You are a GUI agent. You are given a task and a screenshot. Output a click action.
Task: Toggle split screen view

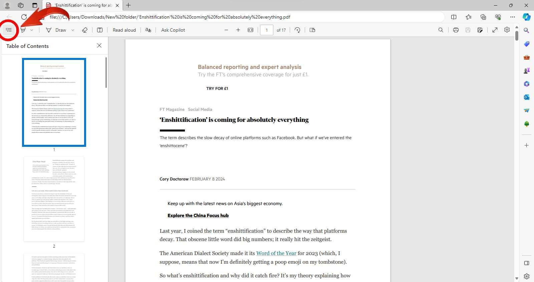[x=454, y=17]
